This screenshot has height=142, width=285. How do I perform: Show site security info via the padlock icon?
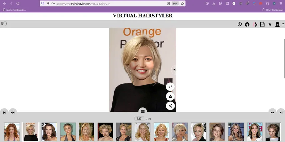click(48, 4)
